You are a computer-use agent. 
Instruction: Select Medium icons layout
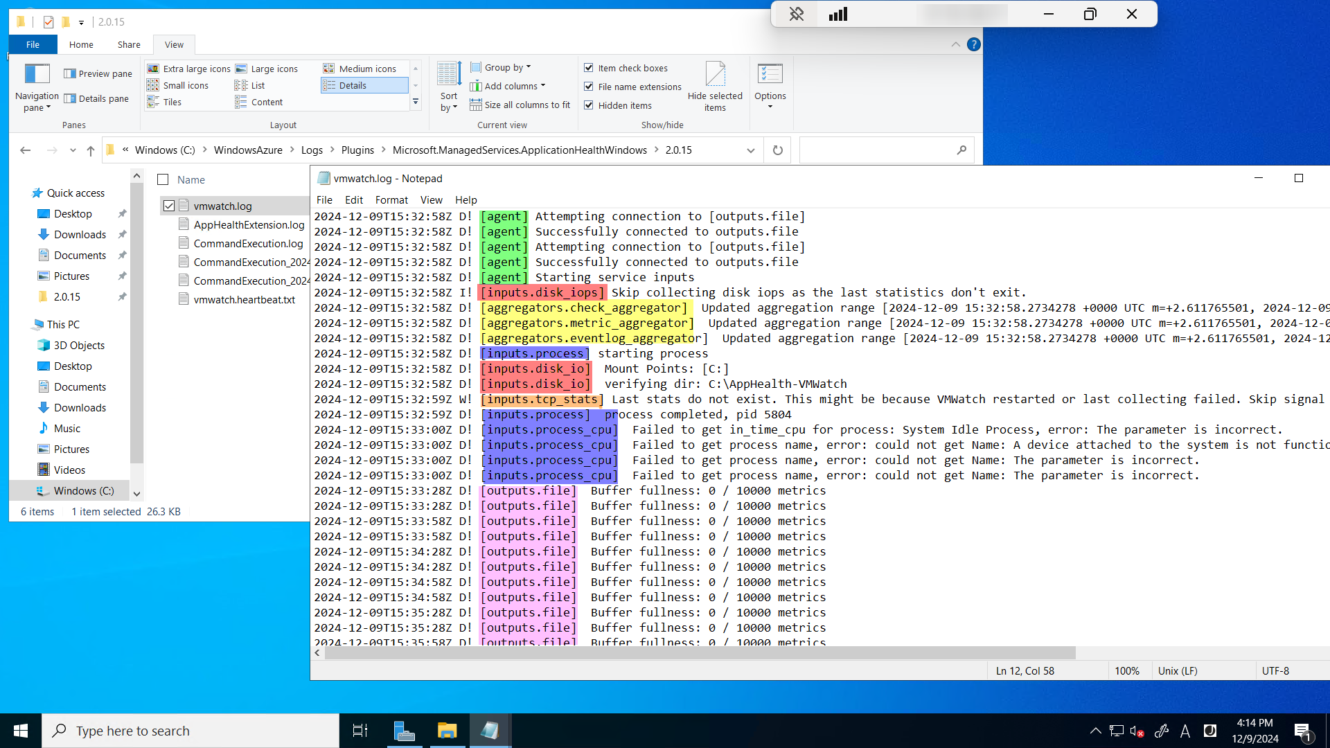coord(360,69)
